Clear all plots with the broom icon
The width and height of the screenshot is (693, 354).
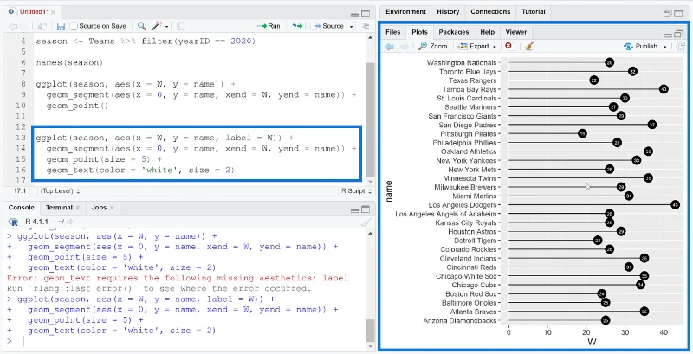(529, 46)
